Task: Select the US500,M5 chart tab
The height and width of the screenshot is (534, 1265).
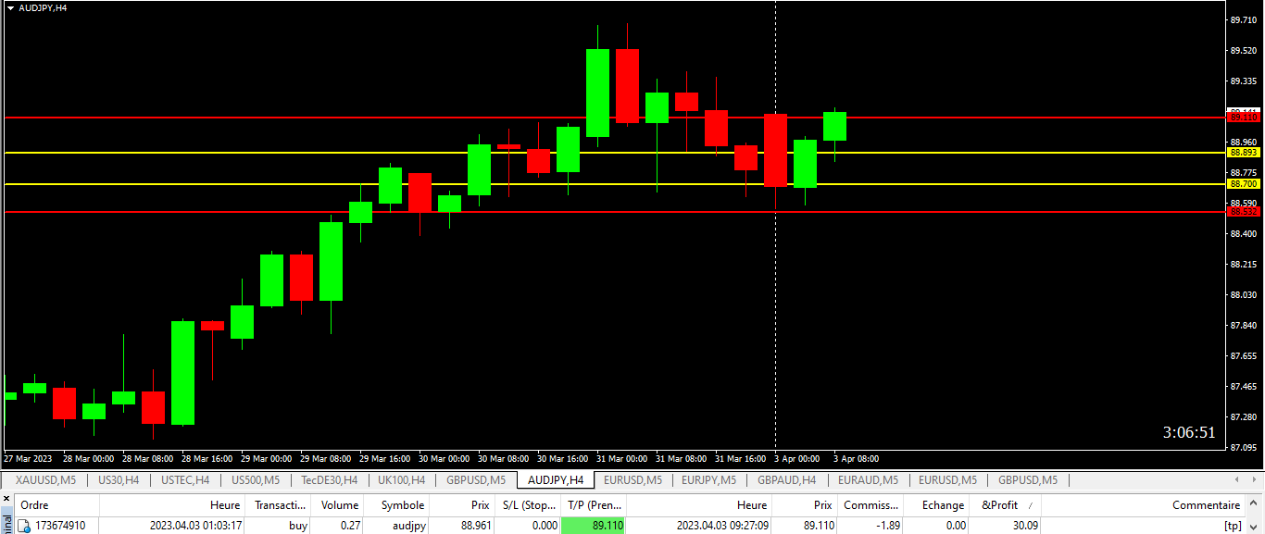Action: (x=256, y=480)
